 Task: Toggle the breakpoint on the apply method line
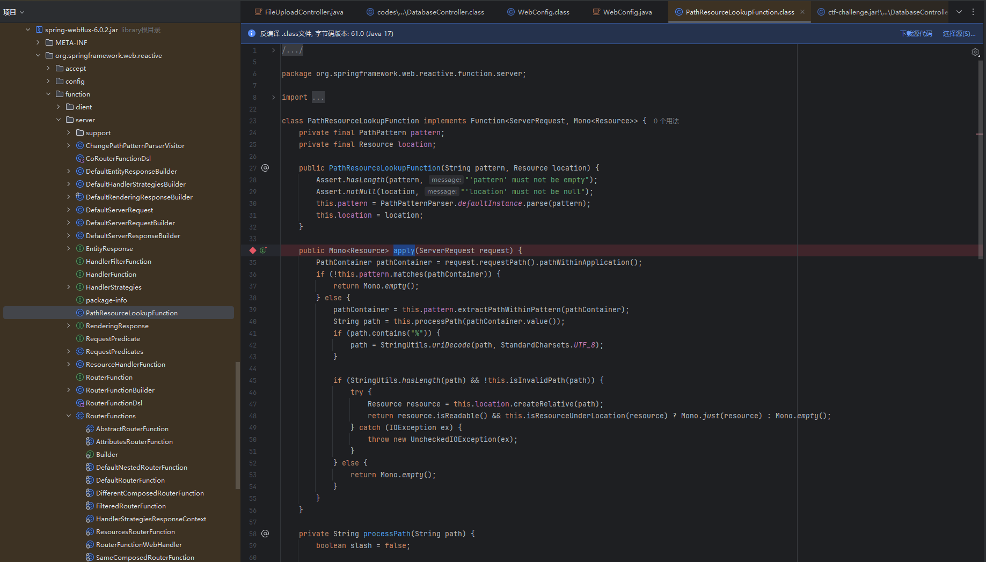[x=253, y=250]
